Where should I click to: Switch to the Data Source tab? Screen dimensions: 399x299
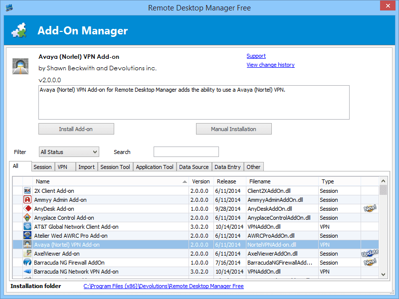tap(194, 167)
